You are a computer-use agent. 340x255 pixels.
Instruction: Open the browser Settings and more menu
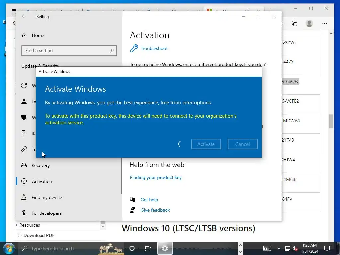click(325, 23)
